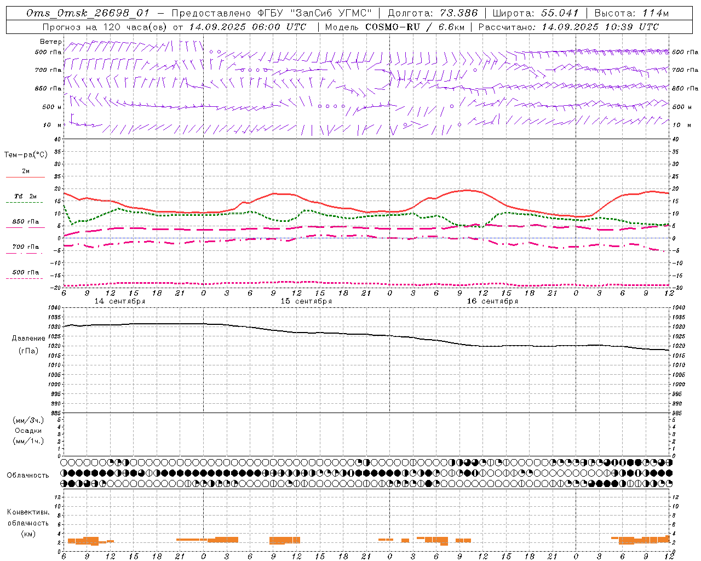The image size is (701, 561).
Task: Click the Ветер wind panel label
Action: [x=51, y=42]
